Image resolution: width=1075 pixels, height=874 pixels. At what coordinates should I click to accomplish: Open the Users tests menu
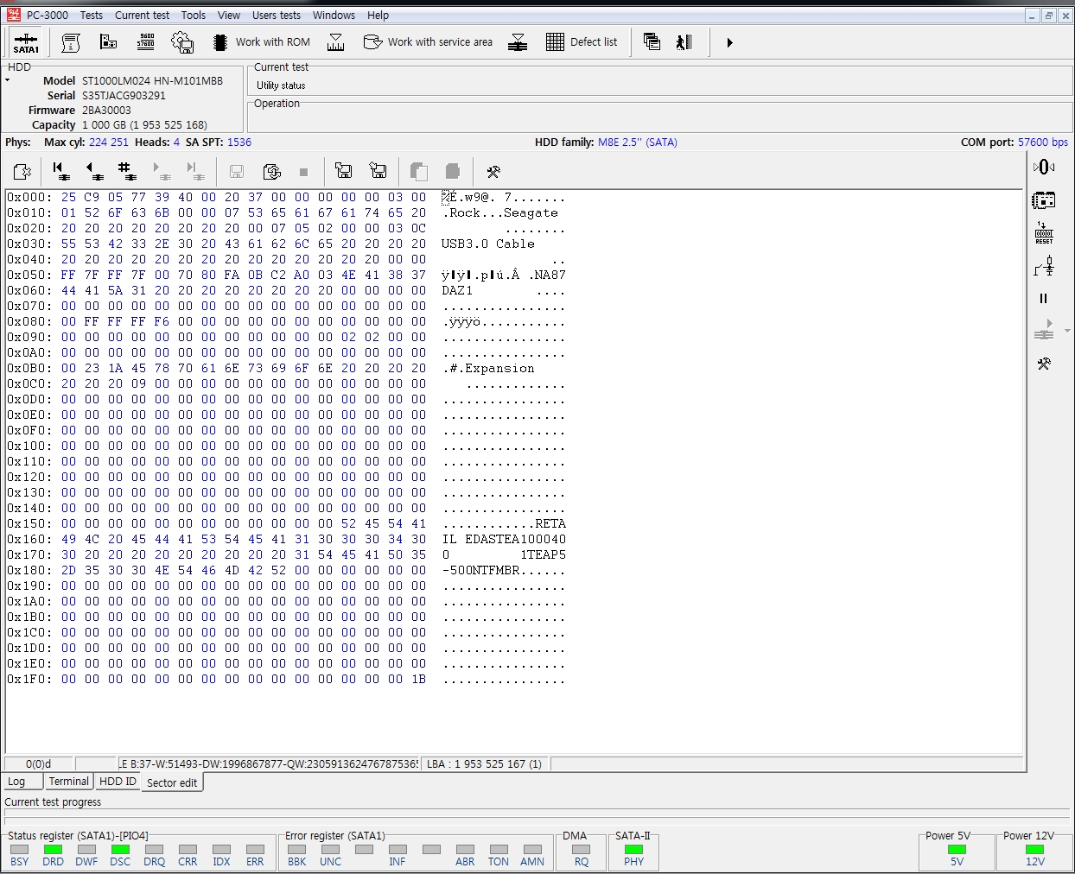point(276,15)
